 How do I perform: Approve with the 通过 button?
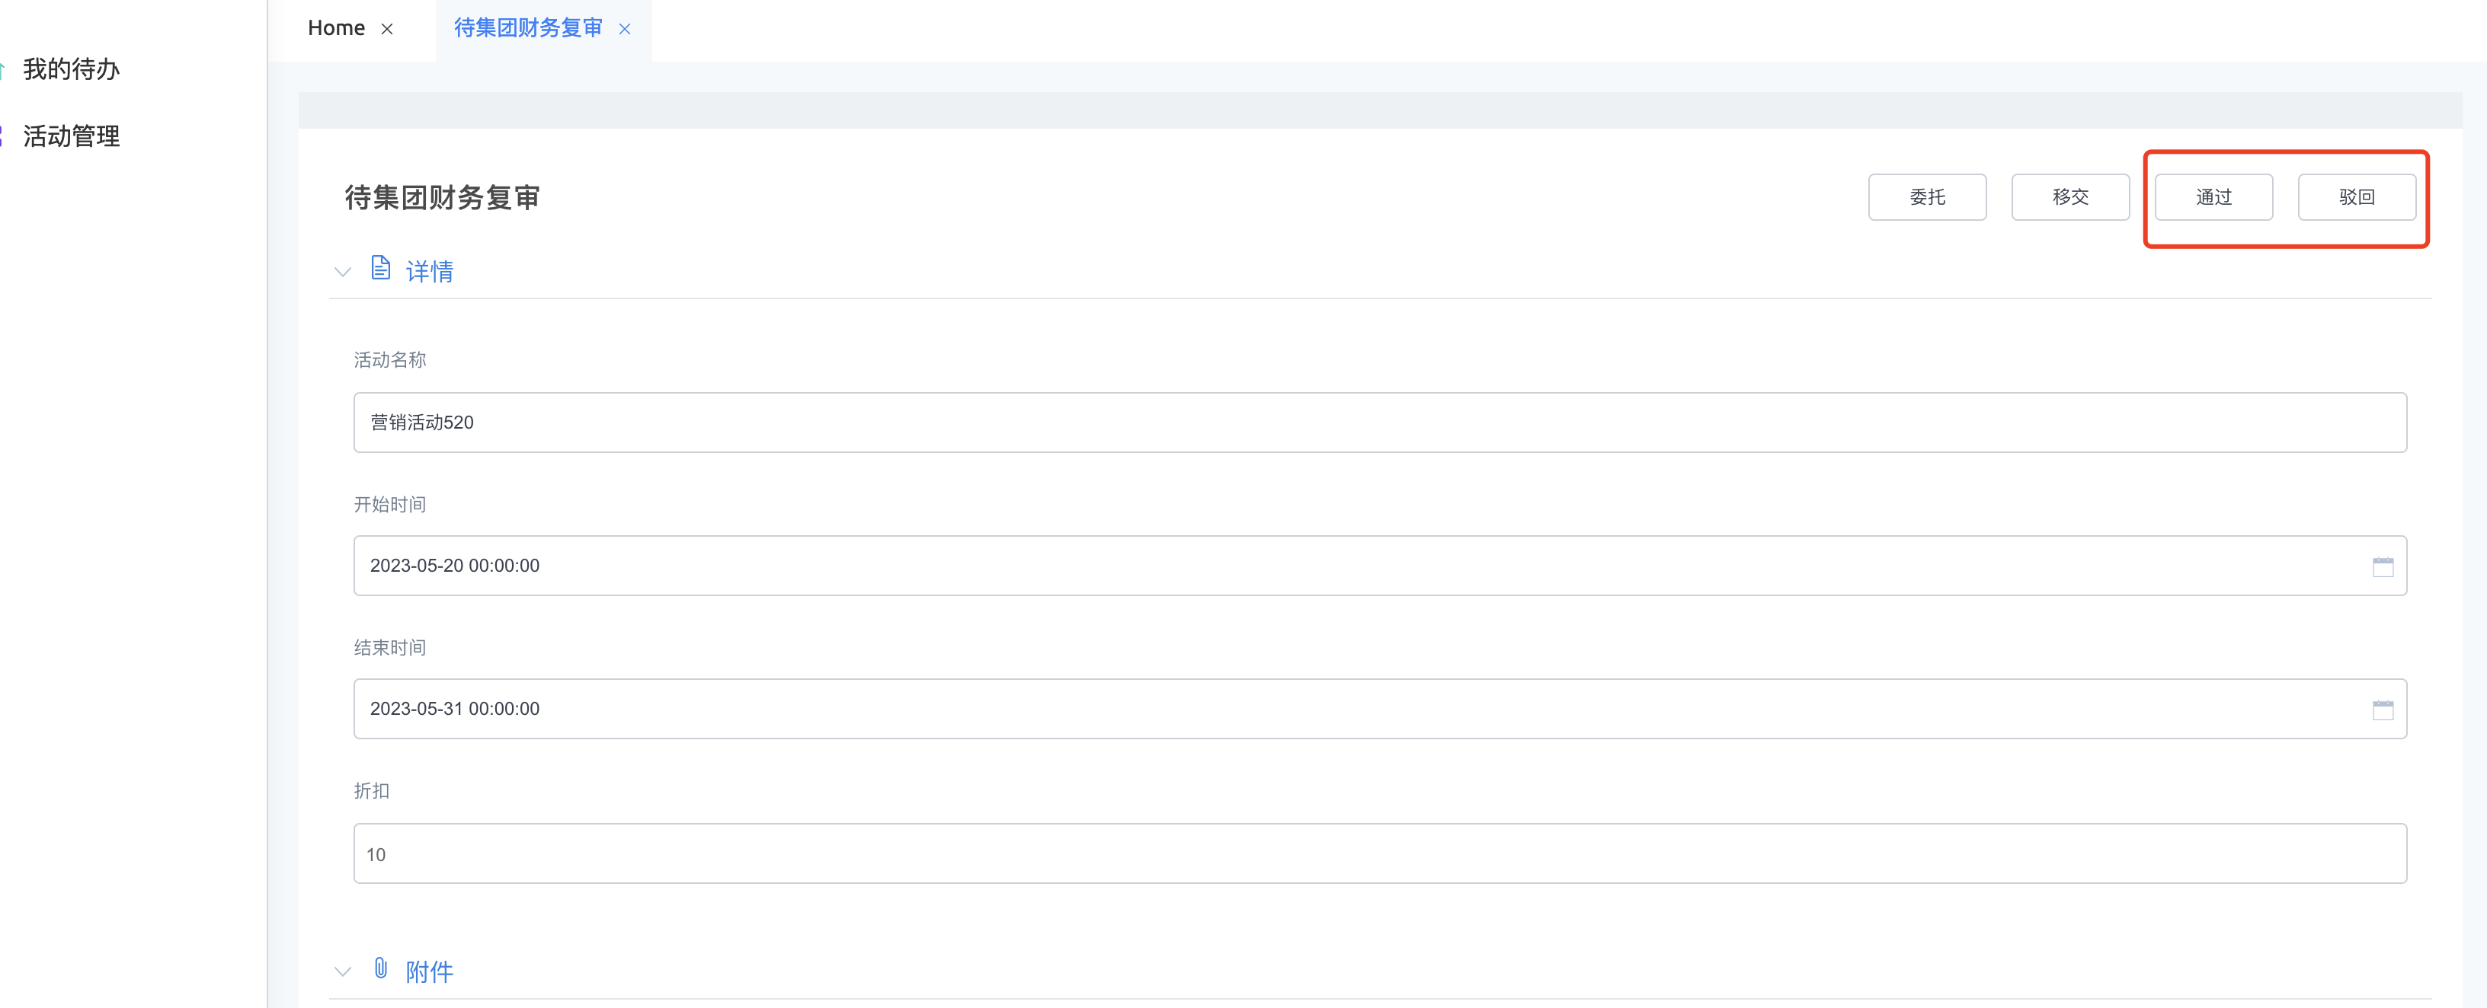[2213, 196]
